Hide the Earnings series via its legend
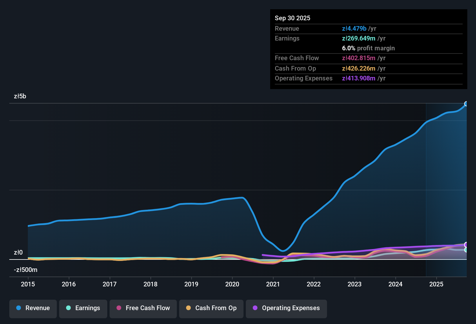476x324 pixels. pos(83,308)
